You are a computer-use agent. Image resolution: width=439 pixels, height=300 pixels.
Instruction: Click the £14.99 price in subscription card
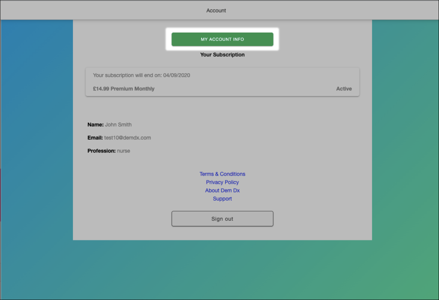point(101,89)
